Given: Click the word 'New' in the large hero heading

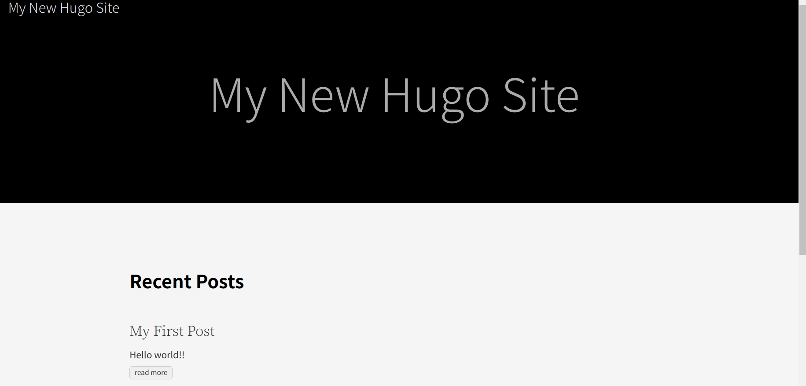Looking at the screenshot, I should point(324,95).
